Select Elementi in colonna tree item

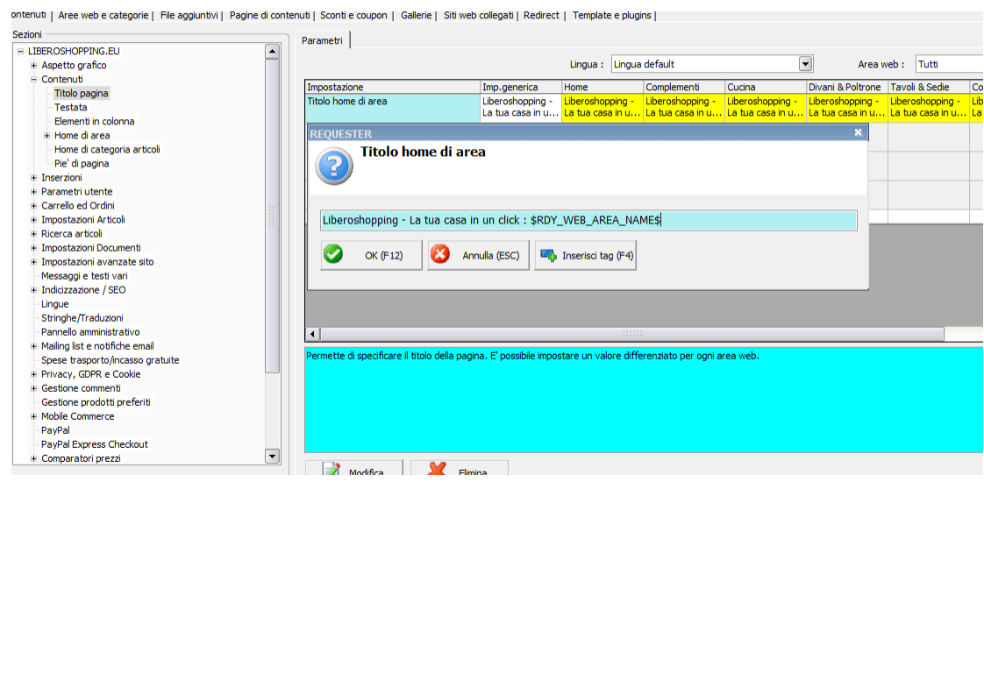point(94,122)
